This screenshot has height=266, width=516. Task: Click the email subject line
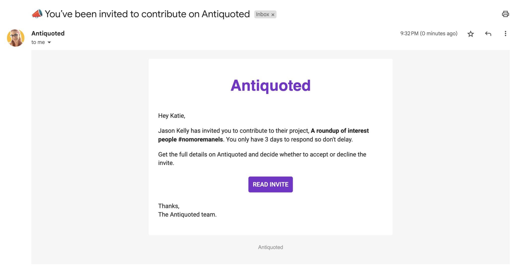point(147,14)
